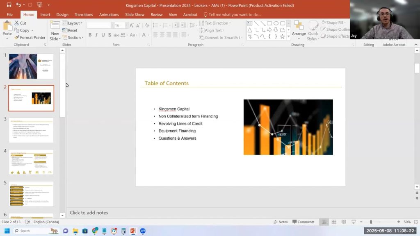420x236 pixels.
Task: Select the star shape in gallery
Action: pyautogui.click(x=282, y=36)
